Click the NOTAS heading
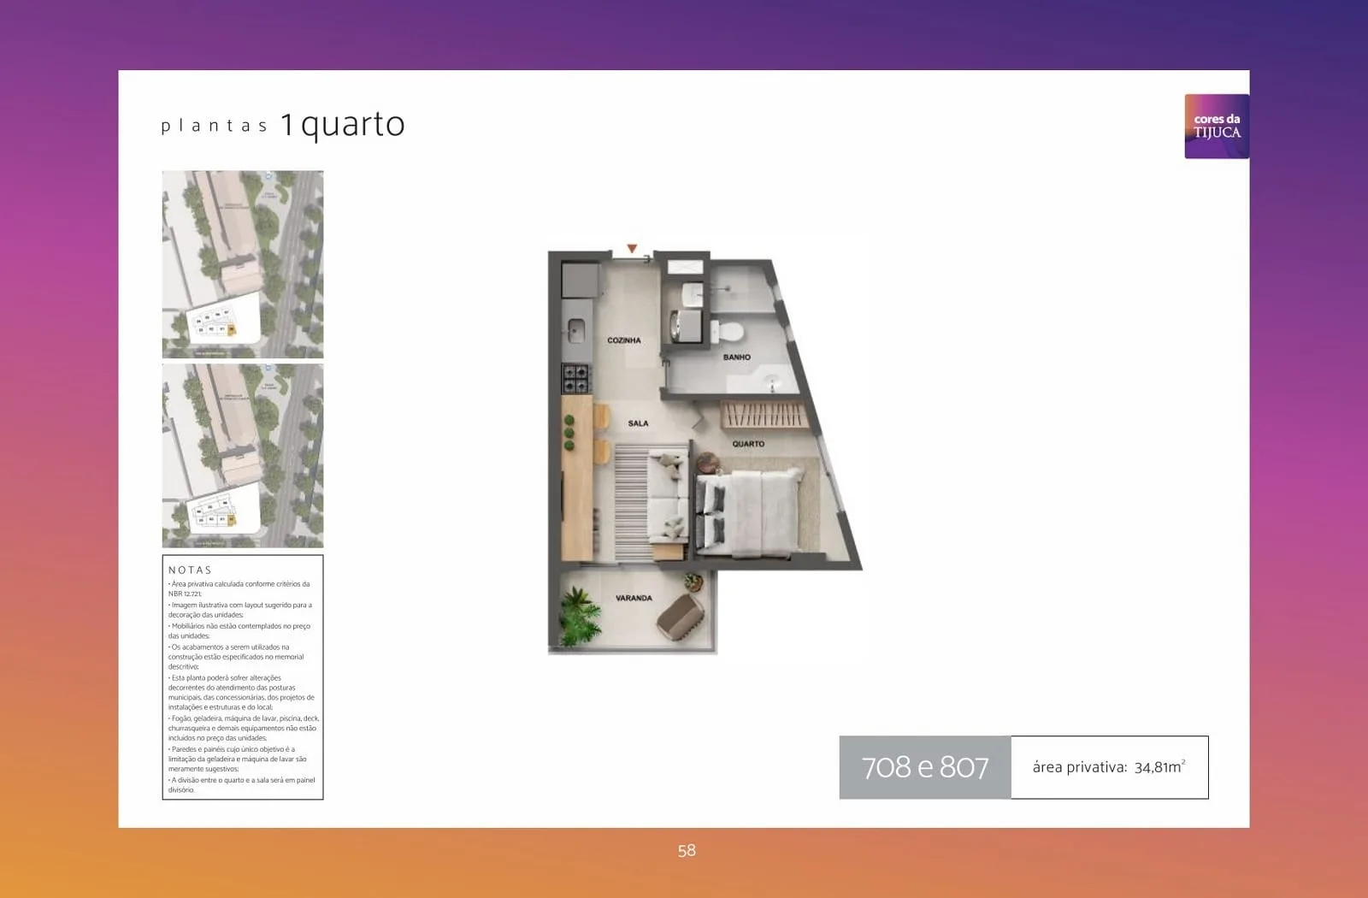This screenshot has height=898, width=1368. (x=190, y=570)
